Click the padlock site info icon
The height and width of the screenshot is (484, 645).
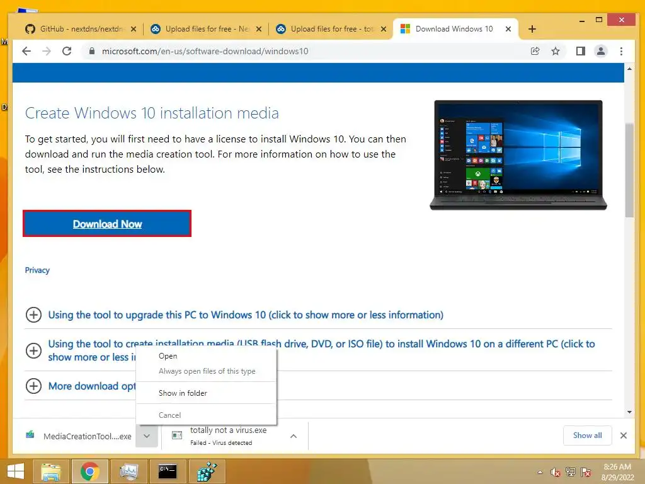tap(92, 51)
